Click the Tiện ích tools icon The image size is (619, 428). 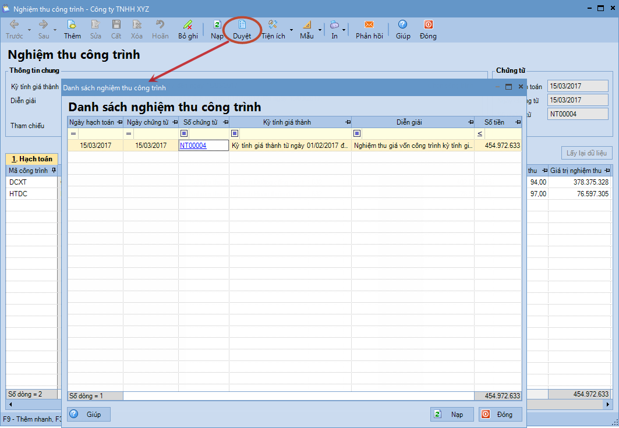tap(273, 25)
